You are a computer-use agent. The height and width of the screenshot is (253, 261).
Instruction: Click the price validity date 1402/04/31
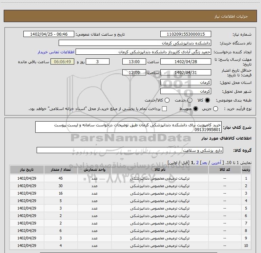click(186, 72)
